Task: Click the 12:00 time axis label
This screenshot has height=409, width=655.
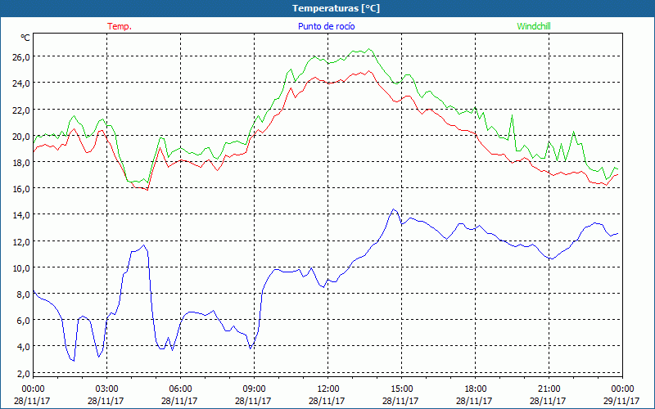Action: pos(328,389)
